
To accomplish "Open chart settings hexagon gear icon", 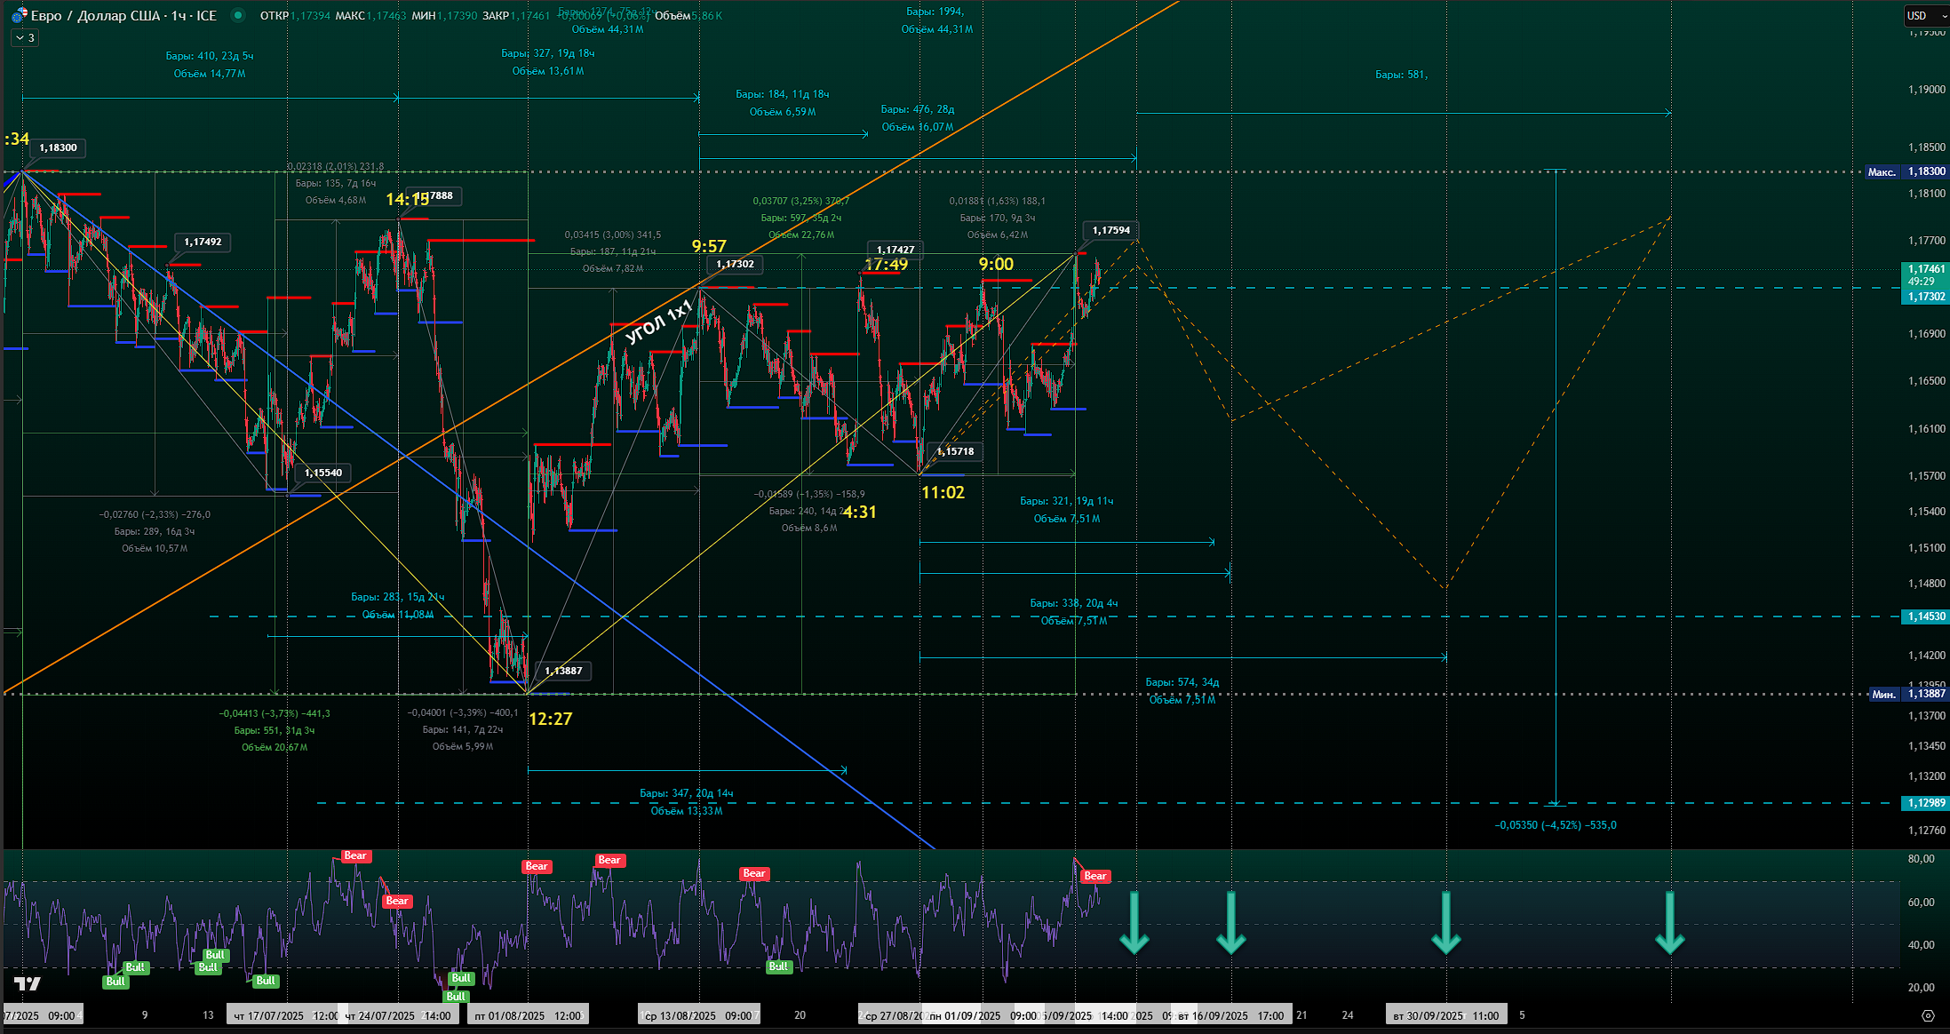I will (1927, 1015).
